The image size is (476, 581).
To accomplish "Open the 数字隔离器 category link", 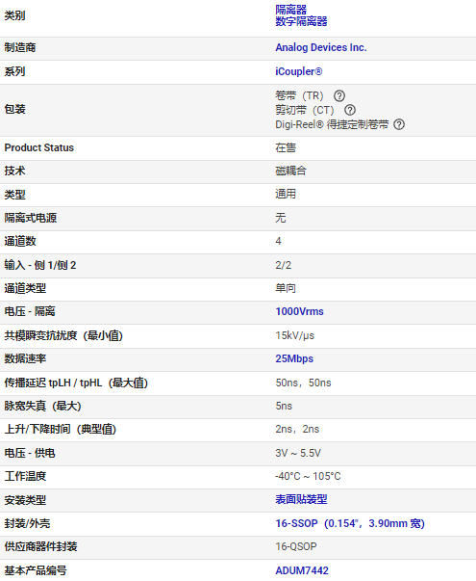I will pos(301,21).
